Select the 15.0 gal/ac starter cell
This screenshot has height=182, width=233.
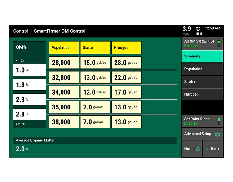95,63
